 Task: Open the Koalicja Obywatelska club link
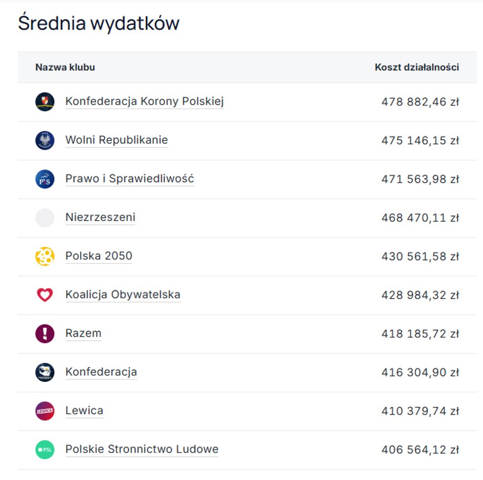123,295
